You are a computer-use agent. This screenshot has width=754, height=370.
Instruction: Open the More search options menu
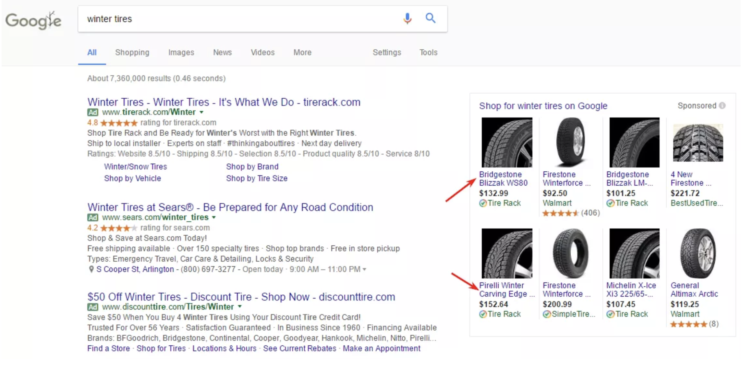coord(302,52)
